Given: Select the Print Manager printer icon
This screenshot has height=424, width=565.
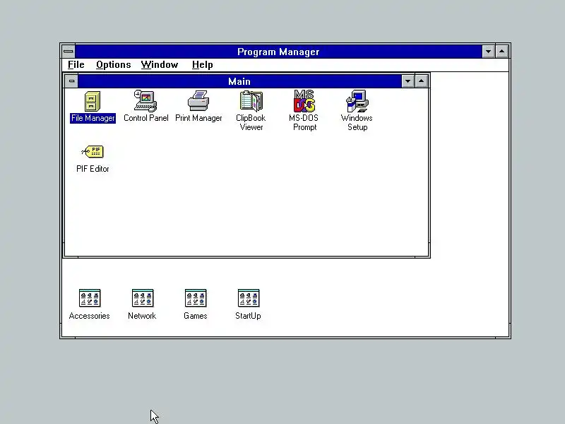Looking at the screenshot, I should (x=198, y=101).
